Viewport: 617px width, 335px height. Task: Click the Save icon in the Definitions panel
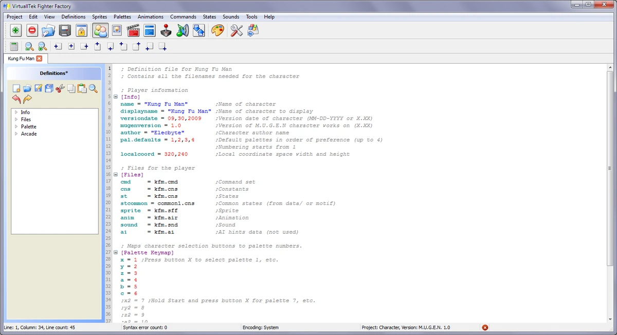point(49,88)
